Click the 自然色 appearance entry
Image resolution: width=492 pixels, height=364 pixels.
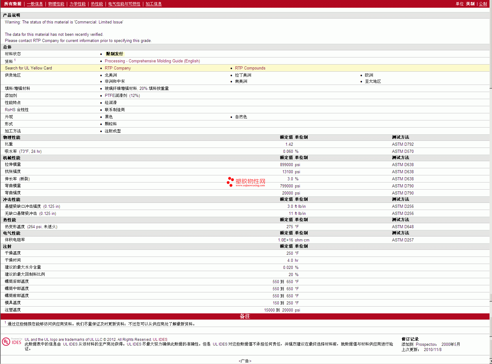pos(241,117)
